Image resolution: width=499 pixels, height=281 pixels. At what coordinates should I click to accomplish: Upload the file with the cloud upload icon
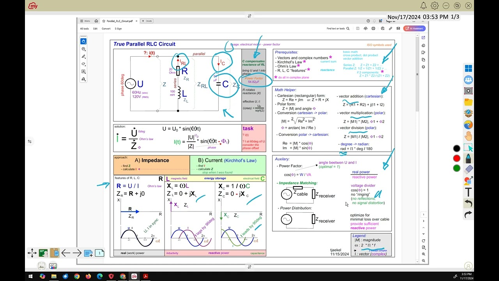point(366,28)
